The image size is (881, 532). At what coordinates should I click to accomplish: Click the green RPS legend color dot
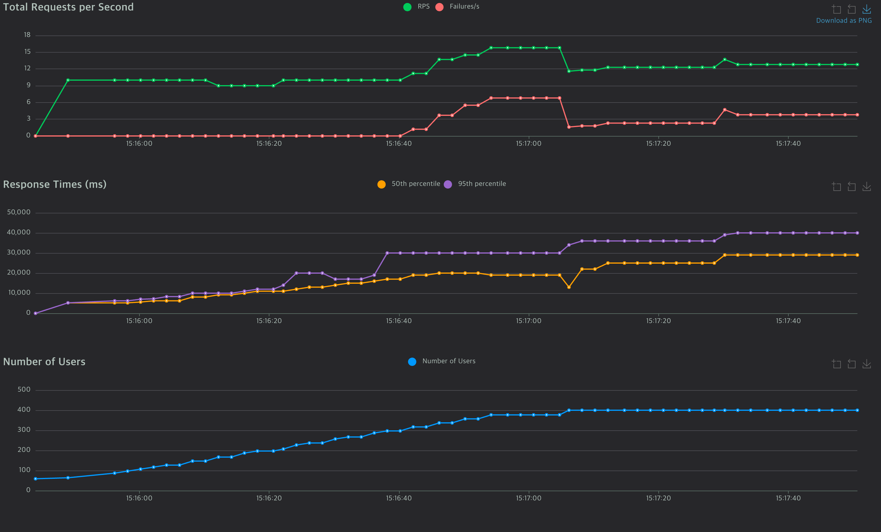(407, 7)
